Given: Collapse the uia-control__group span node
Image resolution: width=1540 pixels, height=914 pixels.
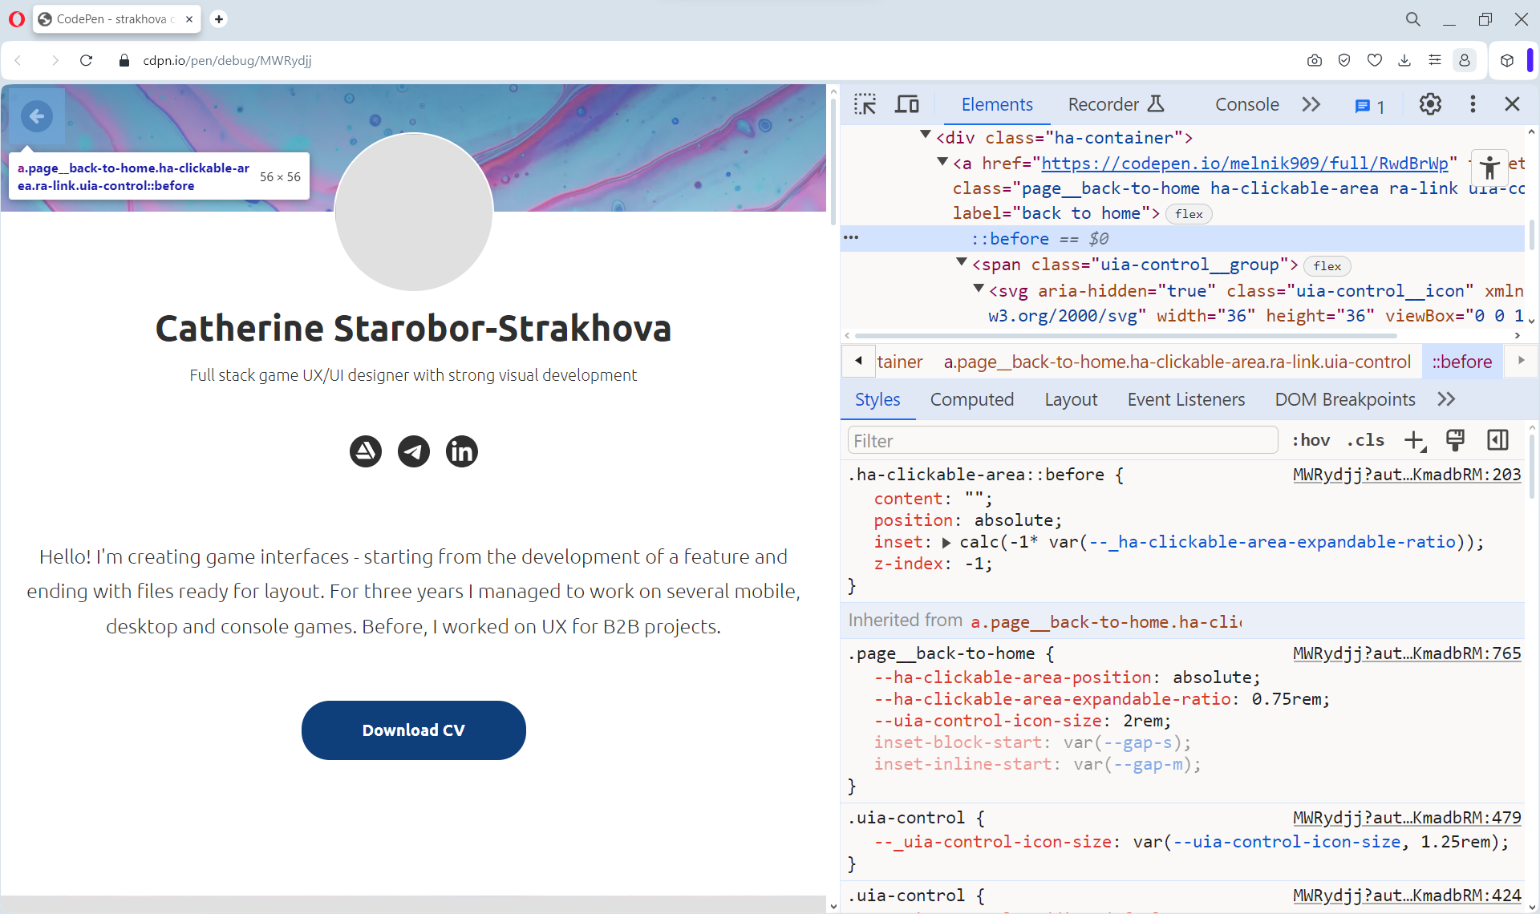Looking at the screenshot, I should (x=961, y=263).
